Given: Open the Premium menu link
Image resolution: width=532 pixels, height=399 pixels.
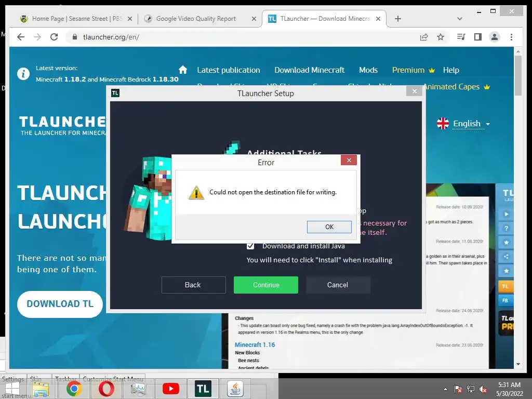Looking at the screenshot, I should pos(413,70).
